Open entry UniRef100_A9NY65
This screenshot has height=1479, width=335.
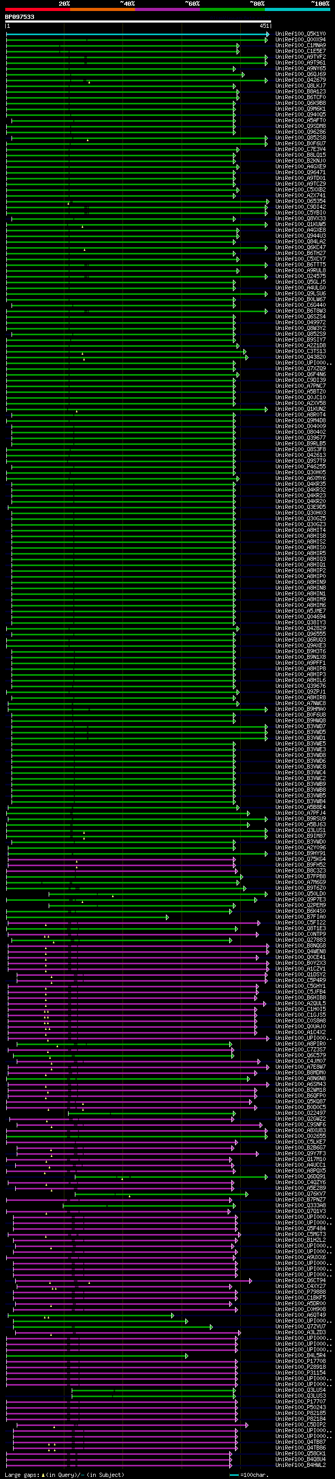(x=300, y=68)
